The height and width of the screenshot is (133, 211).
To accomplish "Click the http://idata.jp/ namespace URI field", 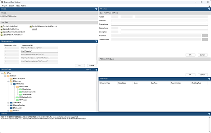I will [39, 51].
